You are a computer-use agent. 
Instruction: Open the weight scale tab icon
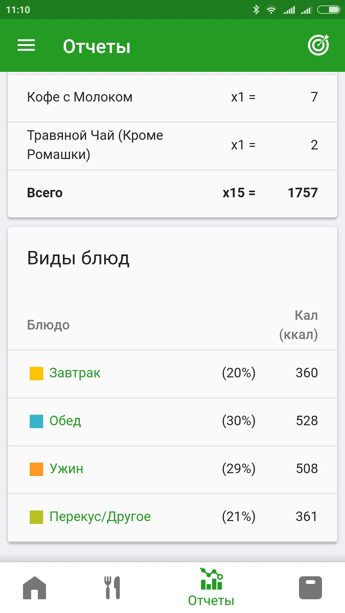pos(310,587)
